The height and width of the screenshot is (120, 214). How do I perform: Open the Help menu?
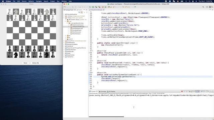click(x=70, y=1)
